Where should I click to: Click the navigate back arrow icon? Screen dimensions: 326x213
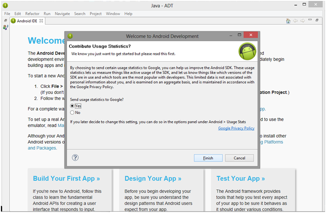pyautogui.click(x=295, y=21)
